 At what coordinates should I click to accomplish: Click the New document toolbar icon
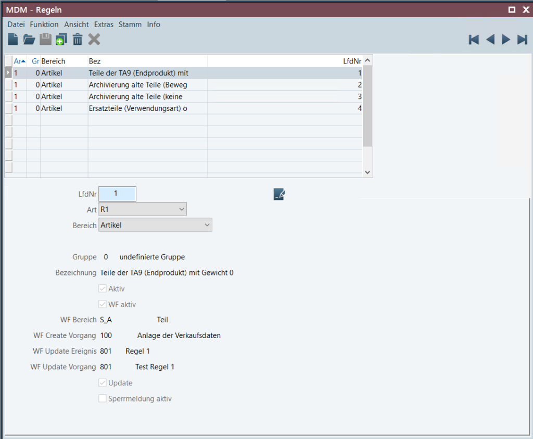(13, 40)
